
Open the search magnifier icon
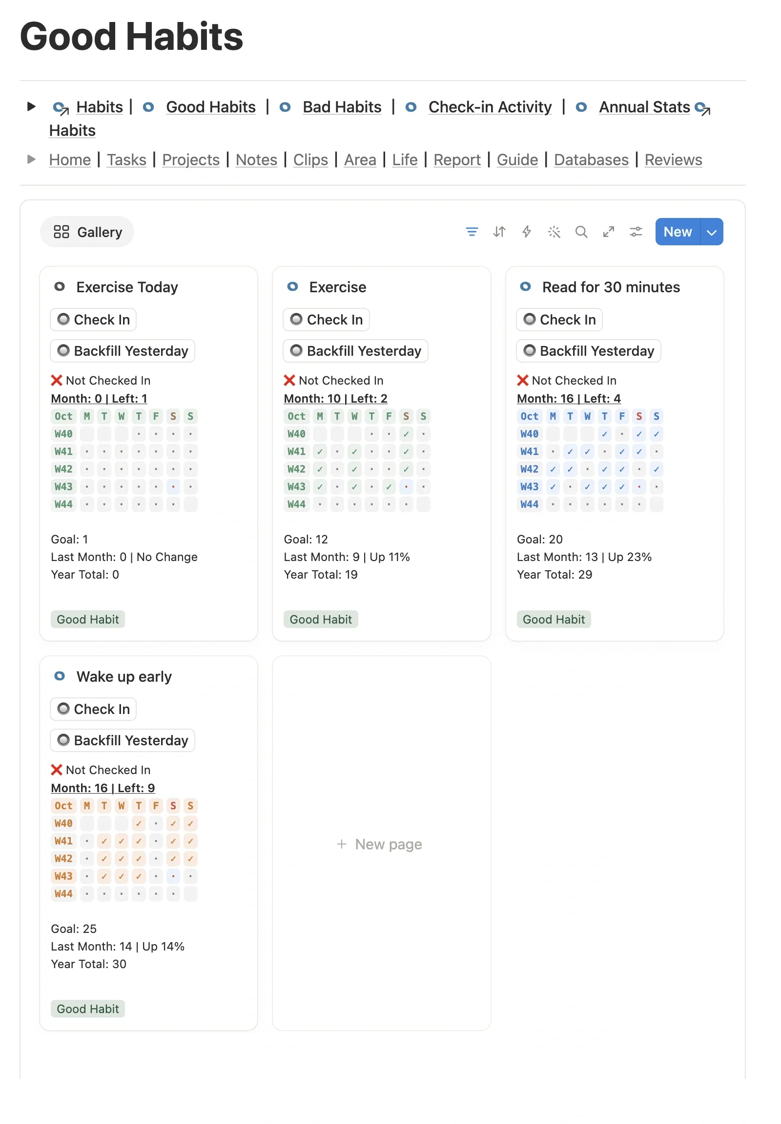point(581,232)
